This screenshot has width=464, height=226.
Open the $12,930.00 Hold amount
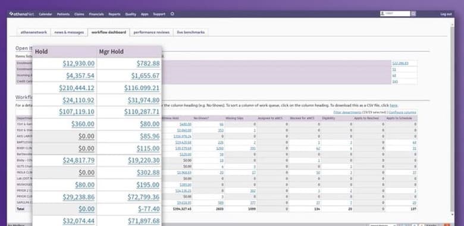(79, 63)
